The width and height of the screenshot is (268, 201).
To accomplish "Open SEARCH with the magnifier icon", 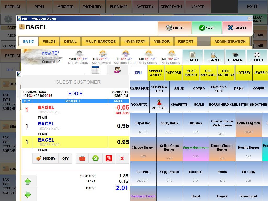I will (x=214, y=57).
